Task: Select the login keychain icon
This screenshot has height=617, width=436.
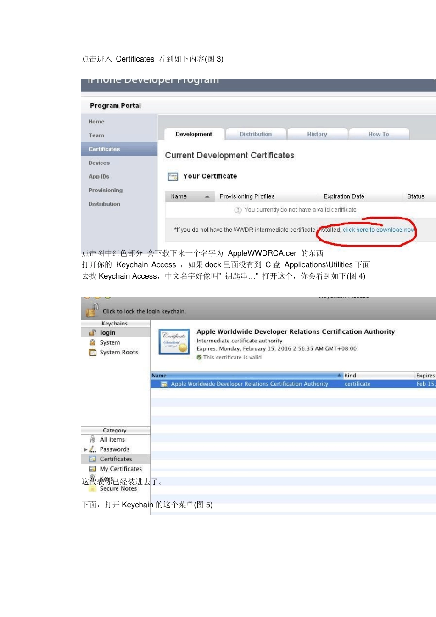Action: [92, 332]
